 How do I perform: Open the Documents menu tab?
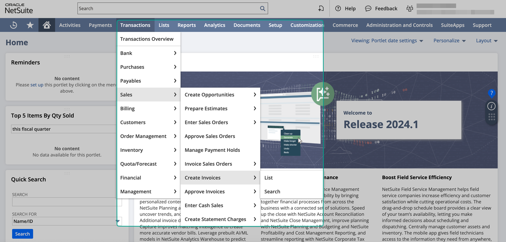click(x=247, y=25)
